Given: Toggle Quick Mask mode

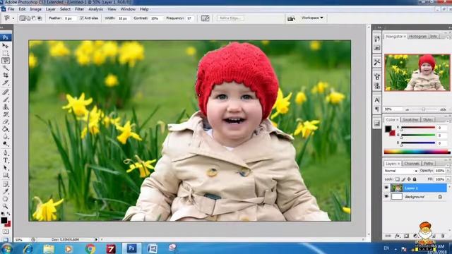Looking at the screenshot, I should [x=6, y=231].
